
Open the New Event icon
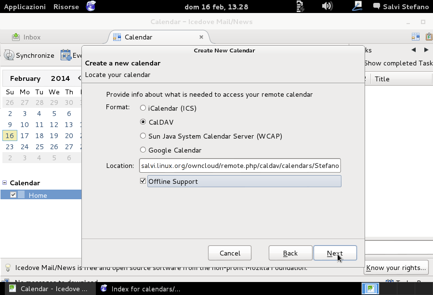coord(65,55)
